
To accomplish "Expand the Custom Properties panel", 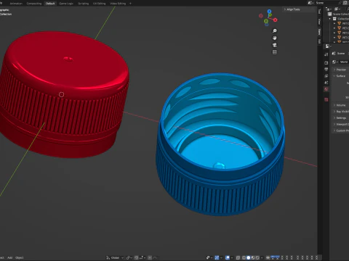I will point(341,130).
